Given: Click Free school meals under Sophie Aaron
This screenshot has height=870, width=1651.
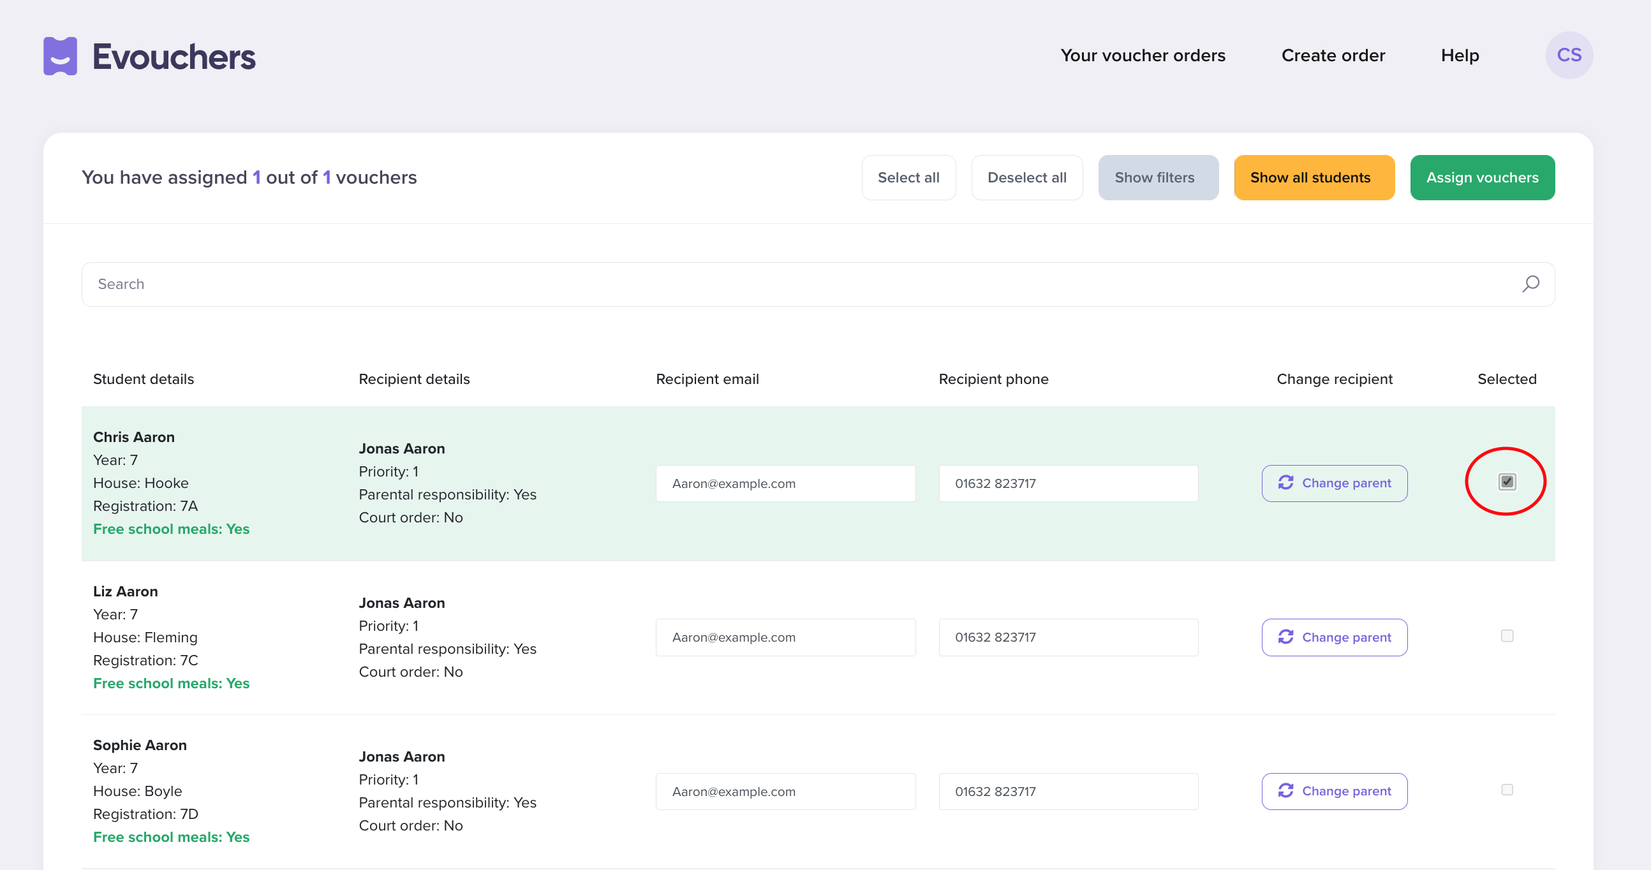Looking at the screenshot, I should click(x=171, y=837).
